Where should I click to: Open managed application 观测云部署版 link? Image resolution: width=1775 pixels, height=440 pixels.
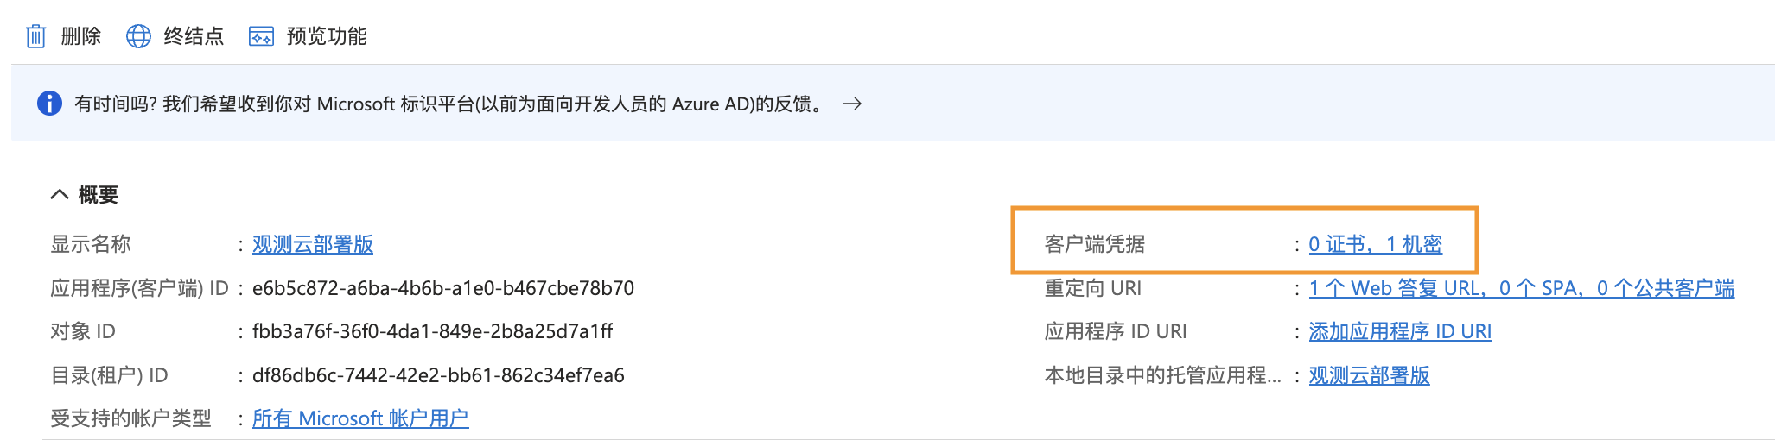click(x=1369, y=375)
